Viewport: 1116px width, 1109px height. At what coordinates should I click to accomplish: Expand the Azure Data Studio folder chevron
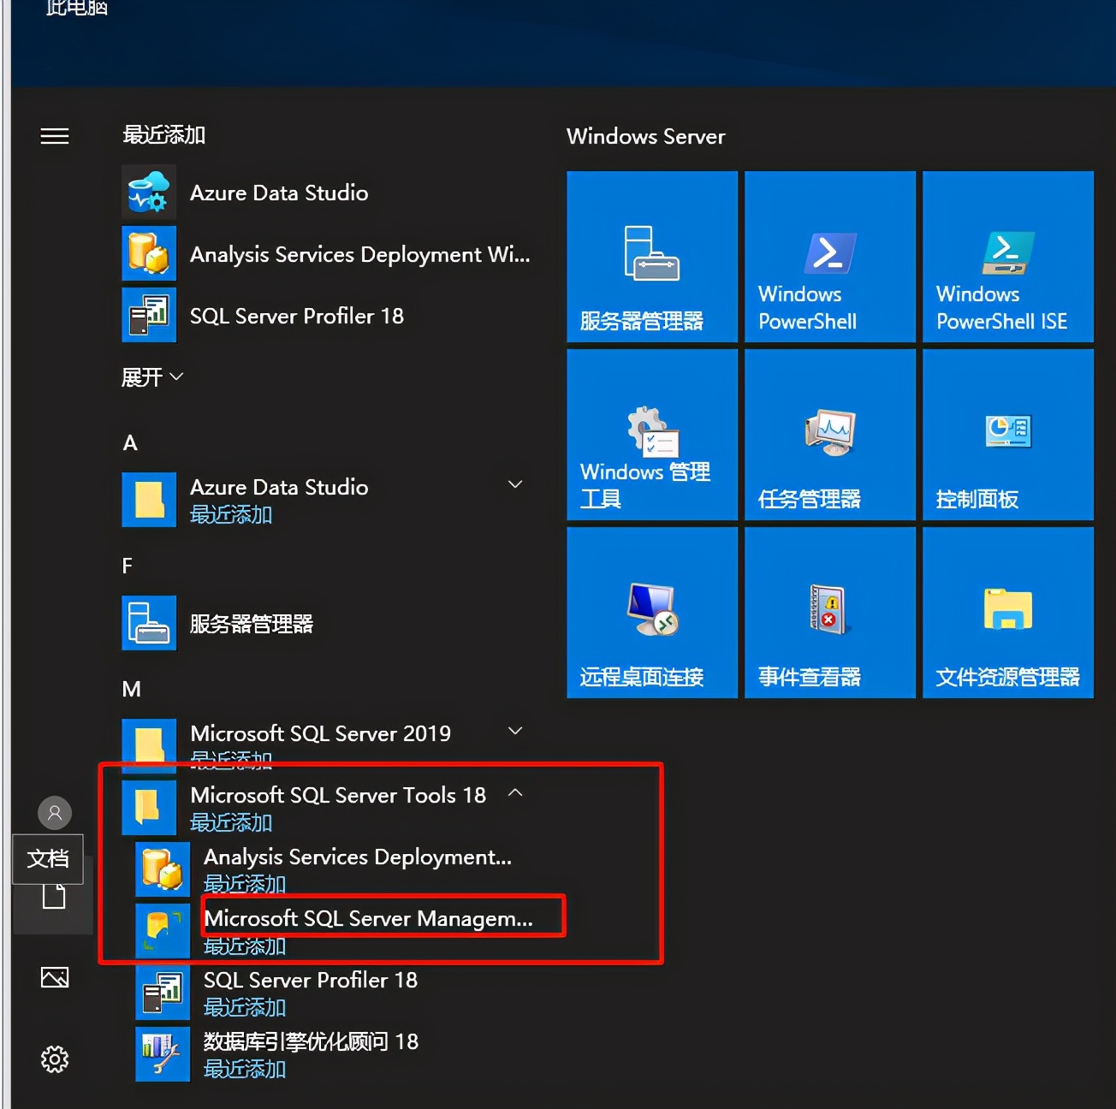(515, 484)
